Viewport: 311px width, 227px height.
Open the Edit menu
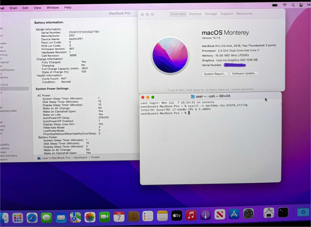(25, 8)
